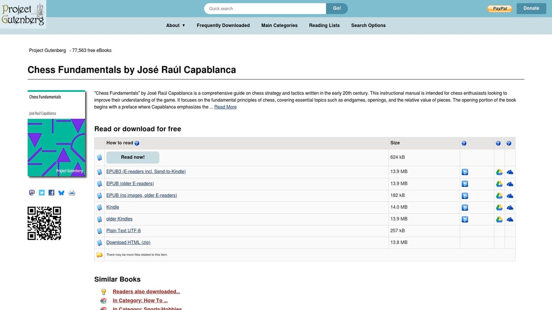Share the book on Twitter
Viewport: 552px width, 310px height.
41,192
